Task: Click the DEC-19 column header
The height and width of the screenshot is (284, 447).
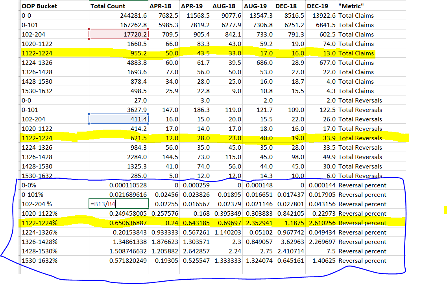Action: tap(321, 6)
